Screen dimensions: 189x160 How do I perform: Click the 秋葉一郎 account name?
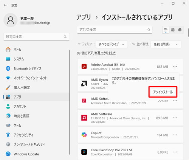tap(27, 19)
